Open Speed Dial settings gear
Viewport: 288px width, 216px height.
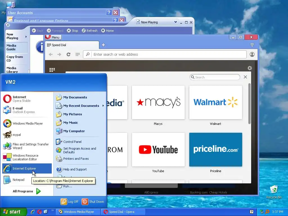click(250, 68)
